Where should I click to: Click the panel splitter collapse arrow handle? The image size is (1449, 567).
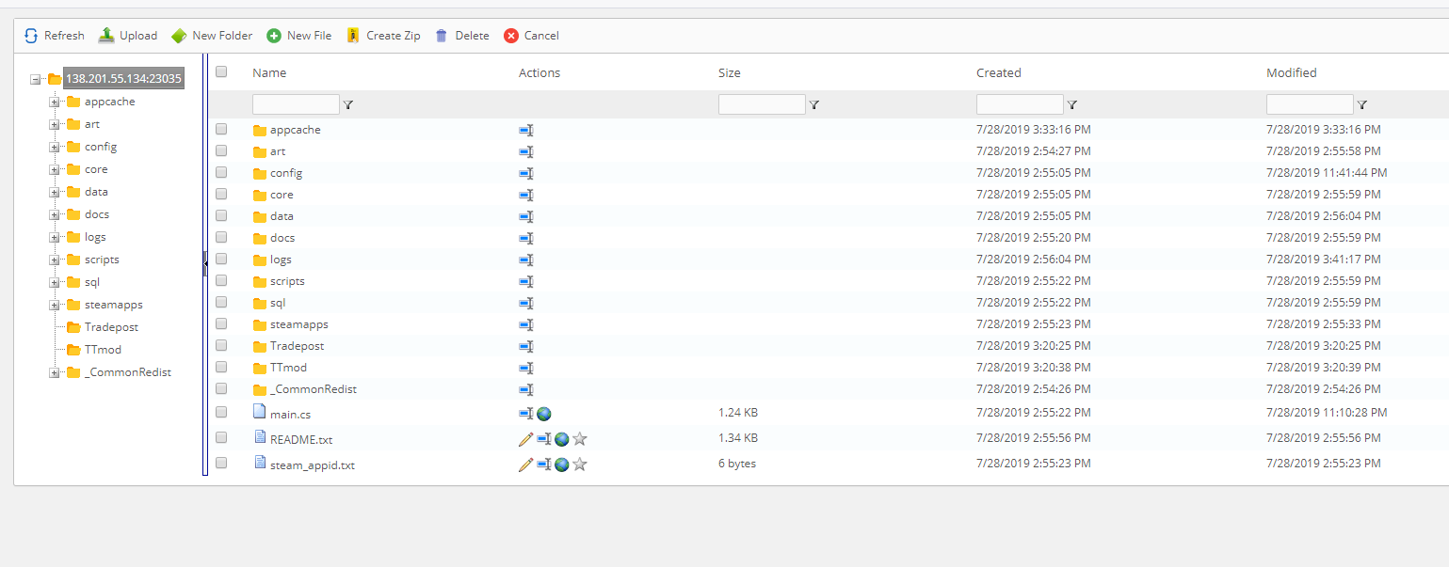pyautogui.click(x=205, y=264)
